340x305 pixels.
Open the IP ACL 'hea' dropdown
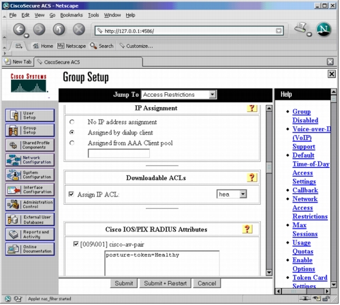tap(232, 194)
